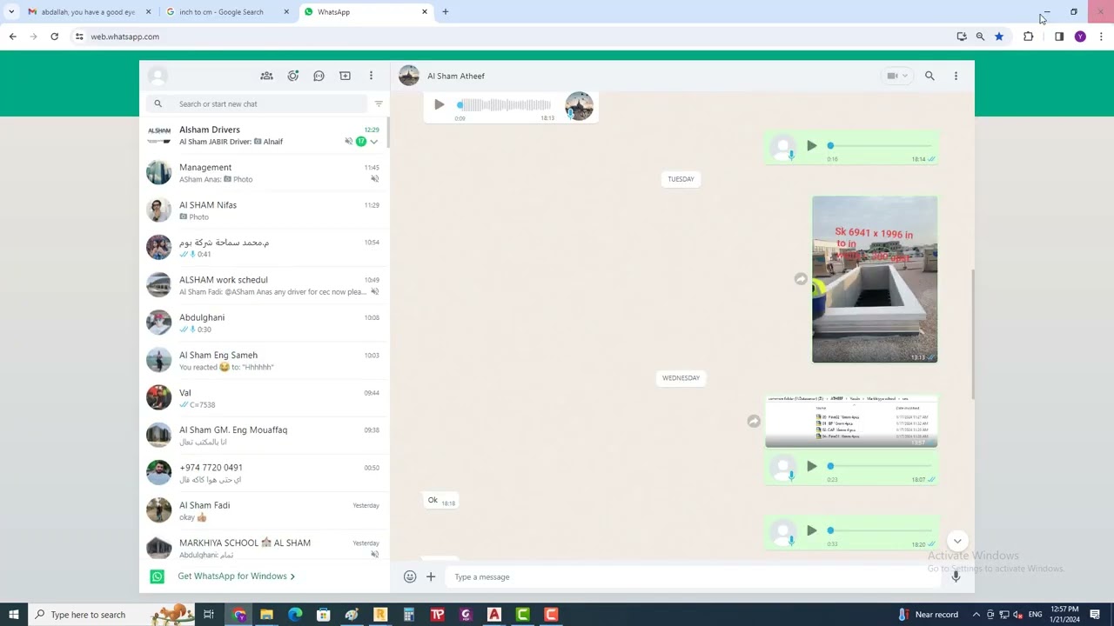The height and width of the screenshot is (626, 1114).
Task: Open the ALSHAM work schedul chat
Action: pyautogui.click(x=264, y=285)
